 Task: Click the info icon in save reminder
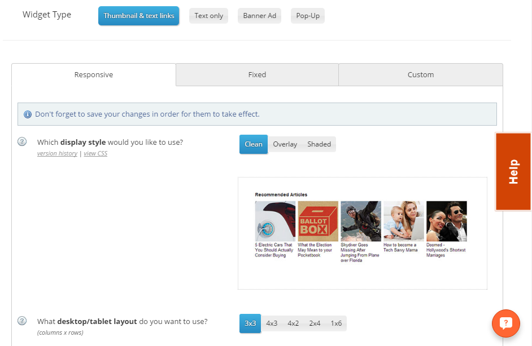(28, 114)
